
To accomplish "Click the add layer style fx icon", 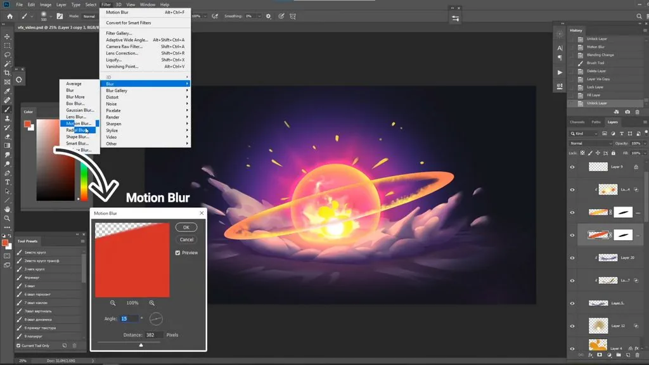I will click(590, 355).
